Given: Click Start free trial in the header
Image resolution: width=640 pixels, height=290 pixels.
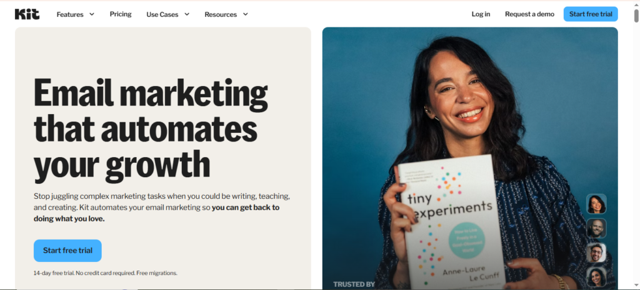Looking at the screenshot, I should (x=591, y=14).
